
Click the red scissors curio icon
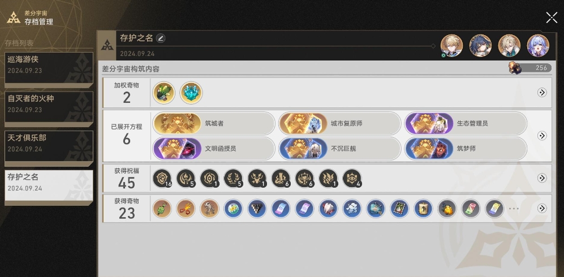(186, 209)
